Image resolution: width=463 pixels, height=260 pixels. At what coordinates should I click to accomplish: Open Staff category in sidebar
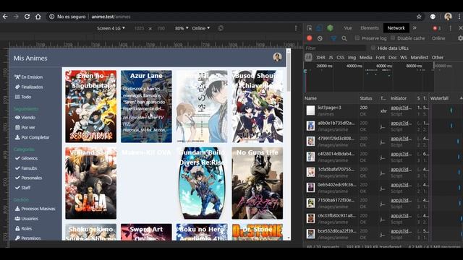22,188
